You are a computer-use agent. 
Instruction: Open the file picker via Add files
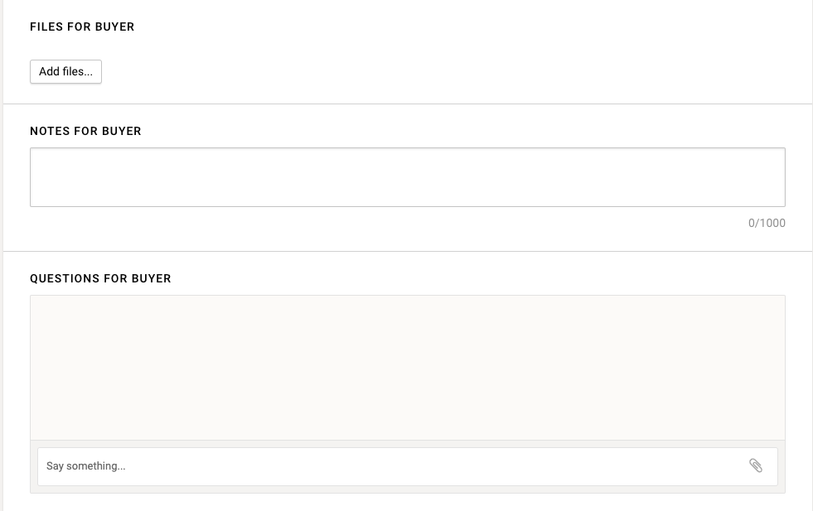coord(65,72)
